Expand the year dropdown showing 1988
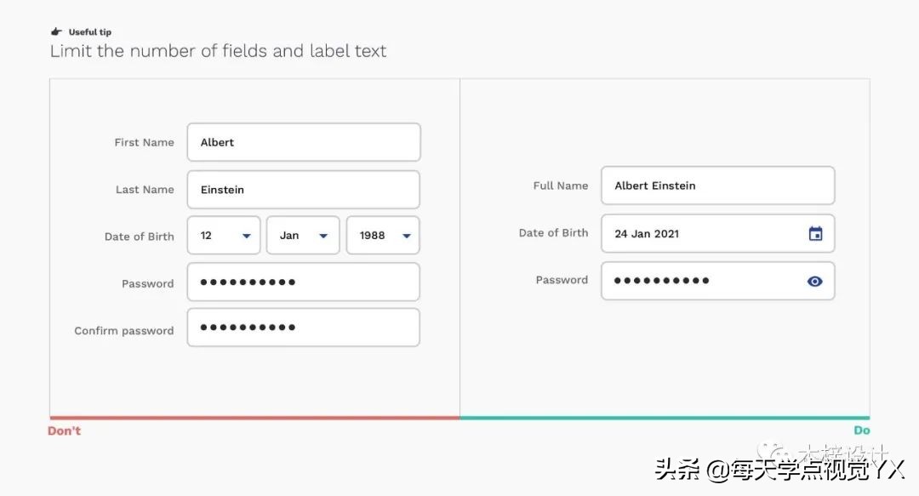 click(382, 235)
